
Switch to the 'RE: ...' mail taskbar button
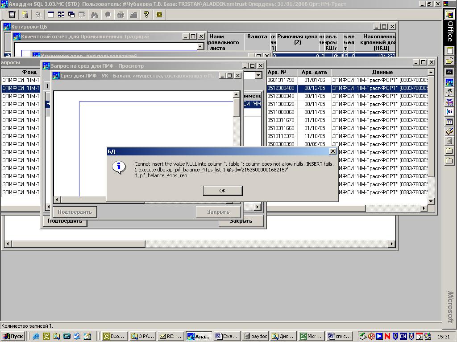[170, 337]
